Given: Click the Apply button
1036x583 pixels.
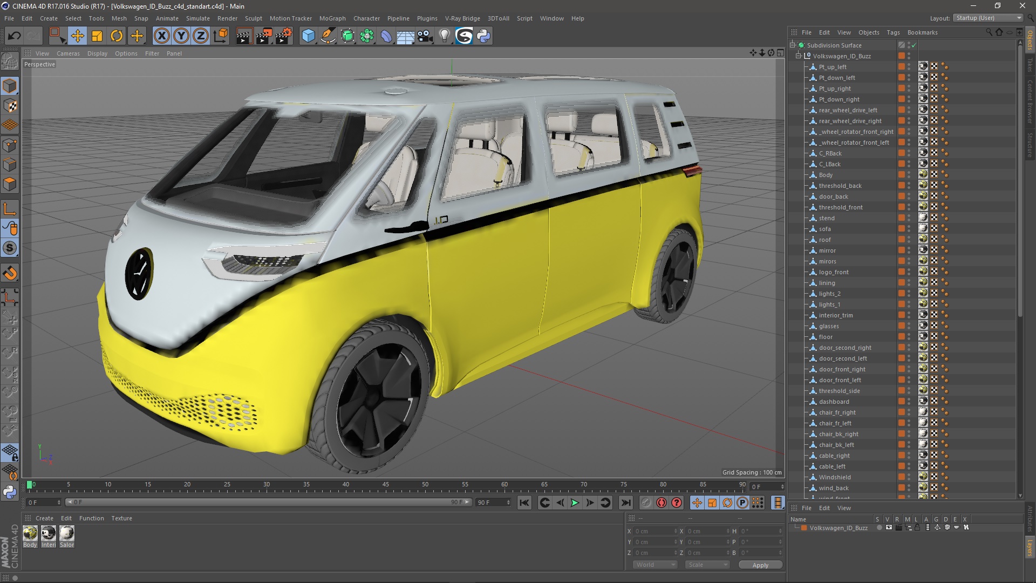Looking at the screenshot, I should tap(760, 565).
